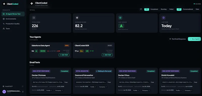Open Declan Oforiwaa's Company link
The image size is (202, 96).
[59, 90]
